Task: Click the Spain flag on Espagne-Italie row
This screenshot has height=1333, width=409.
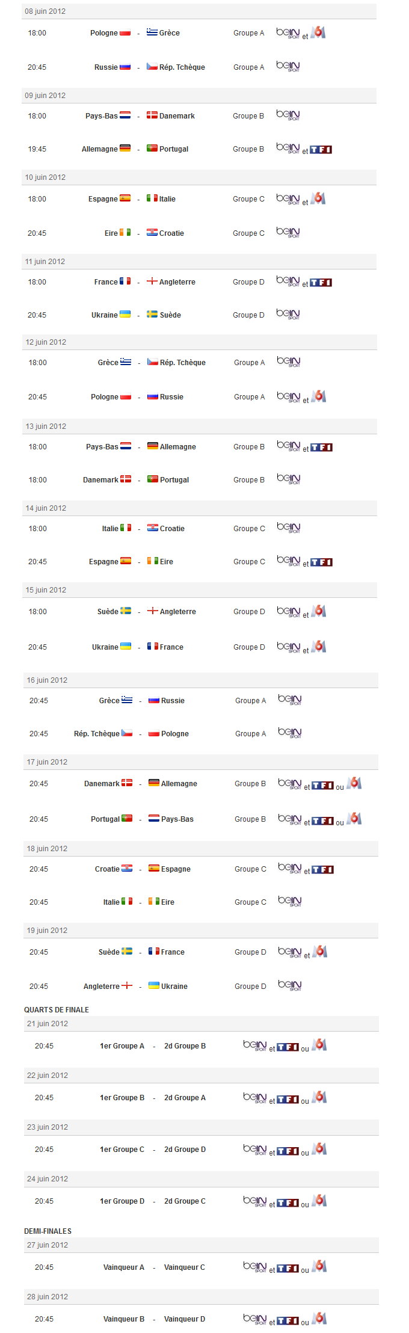Action: (125, 198)
